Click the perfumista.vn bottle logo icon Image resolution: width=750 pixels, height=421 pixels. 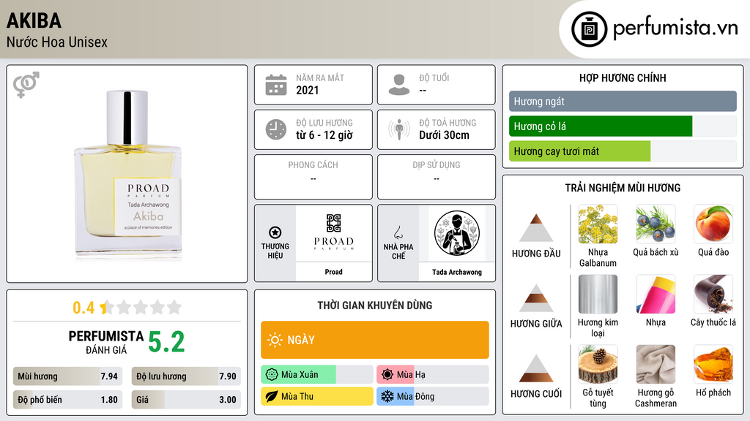[x=589, y=29]
